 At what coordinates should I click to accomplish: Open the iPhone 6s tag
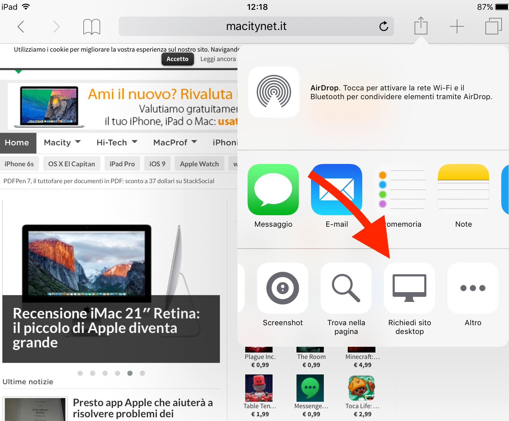19,164
